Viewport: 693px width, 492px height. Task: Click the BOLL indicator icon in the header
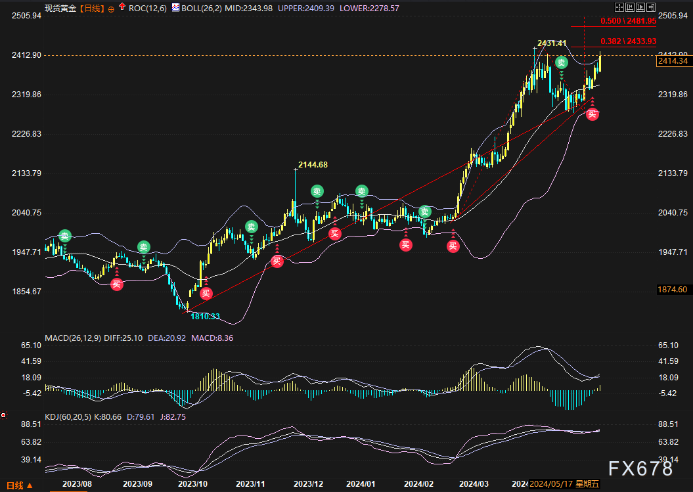tap(175, 8)
